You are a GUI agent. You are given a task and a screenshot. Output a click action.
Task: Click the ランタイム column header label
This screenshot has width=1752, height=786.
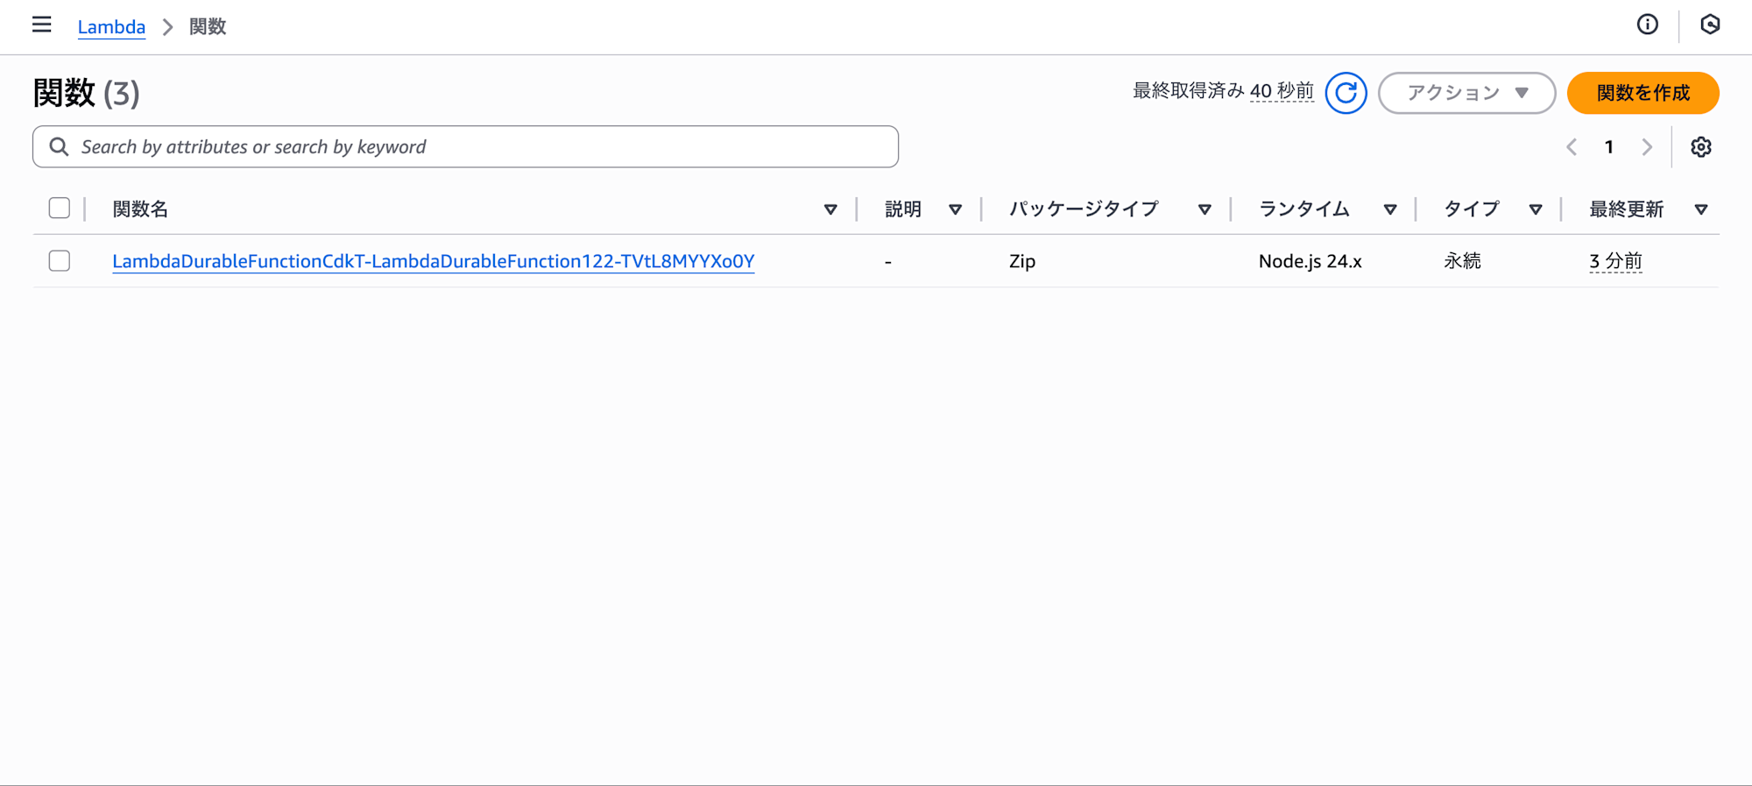pos(1303,209)
